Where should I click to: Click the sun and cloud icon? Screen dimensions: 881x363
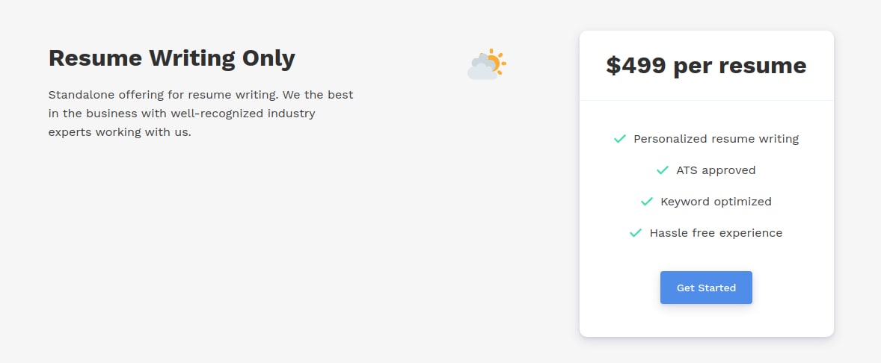pos(487,64)
